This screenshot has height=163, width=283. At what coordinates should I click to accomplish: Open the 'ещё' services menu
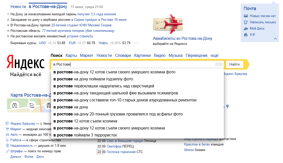pos(214,55)
